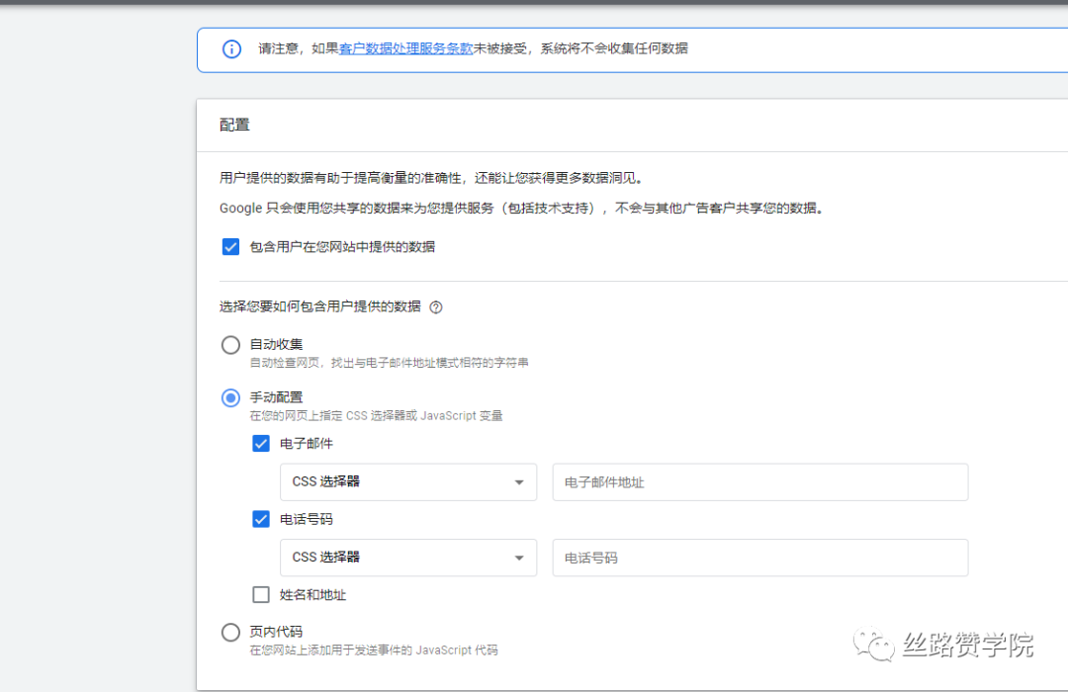The image size is (1068, 692).
Task: Disable the 电话号码 checkbox
Action: point(261,519)
